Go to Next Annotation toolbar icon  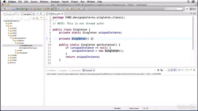click(x=65, y=9)
